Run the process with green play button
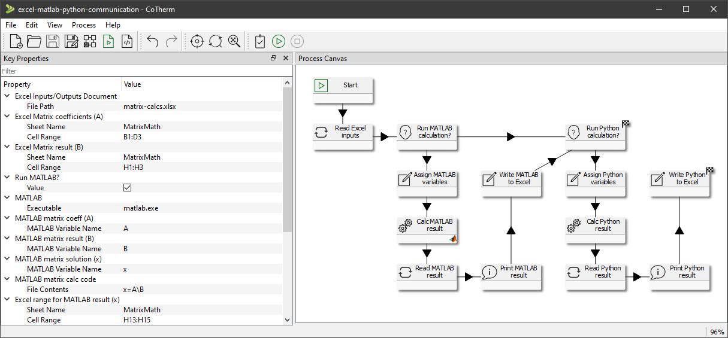The image size is (728, 338). [279, 41]
